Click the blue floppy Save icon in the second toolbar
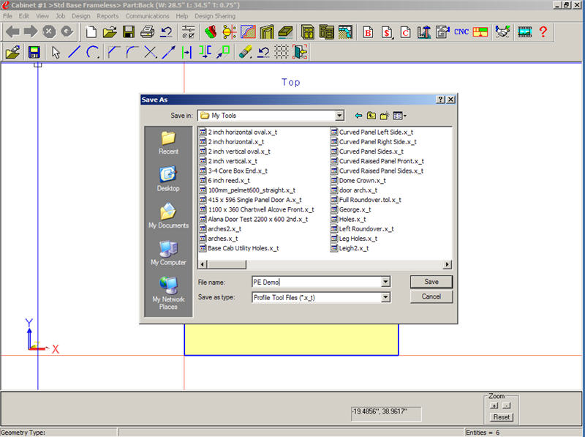 coord(34,52)
